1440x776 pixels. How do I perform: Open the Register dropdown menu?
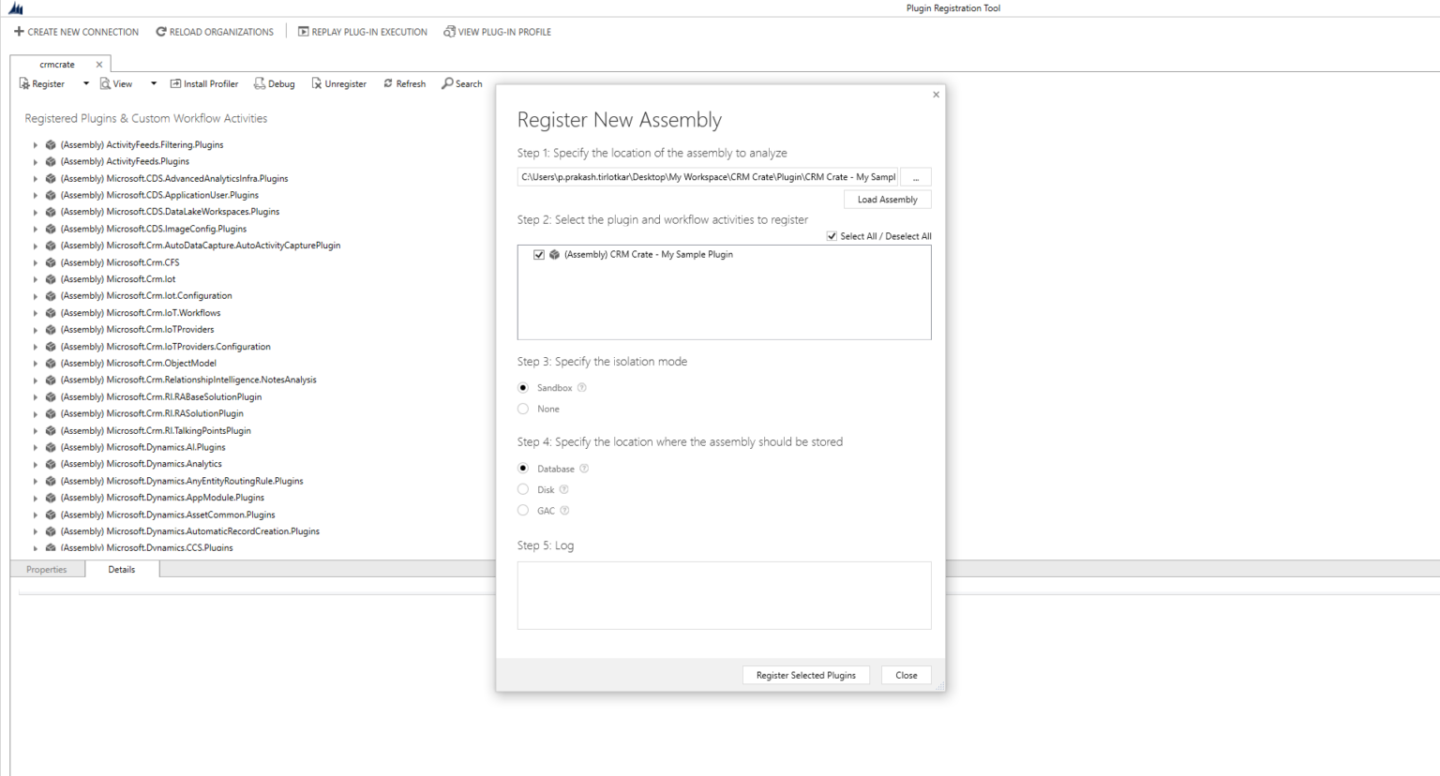coord(85,83)
